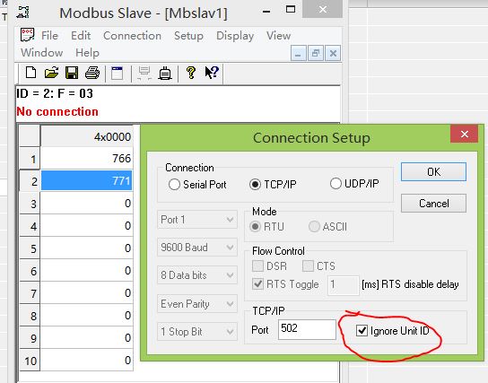488x383 pixels.
Task: Select the highlighted cell with value 771
Action: click(86, 180)
